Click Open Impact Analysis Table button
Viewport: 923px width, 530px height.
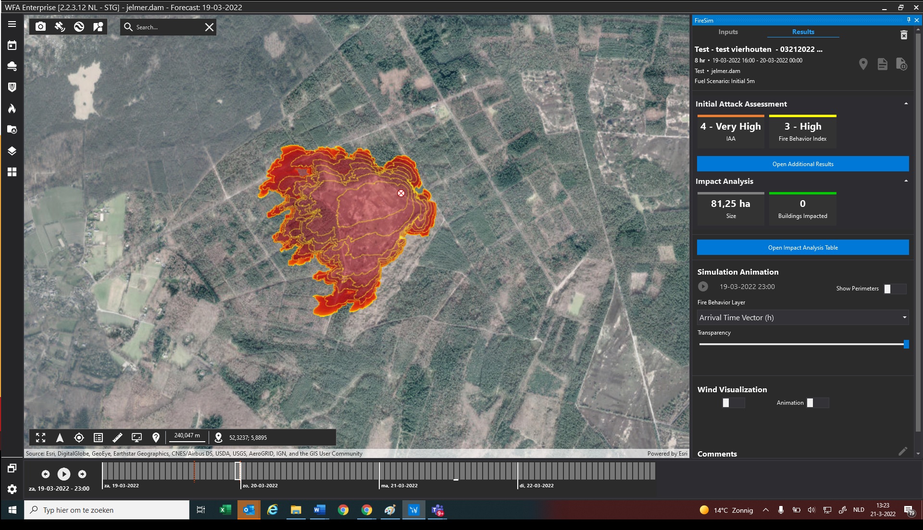pos(803,248)
